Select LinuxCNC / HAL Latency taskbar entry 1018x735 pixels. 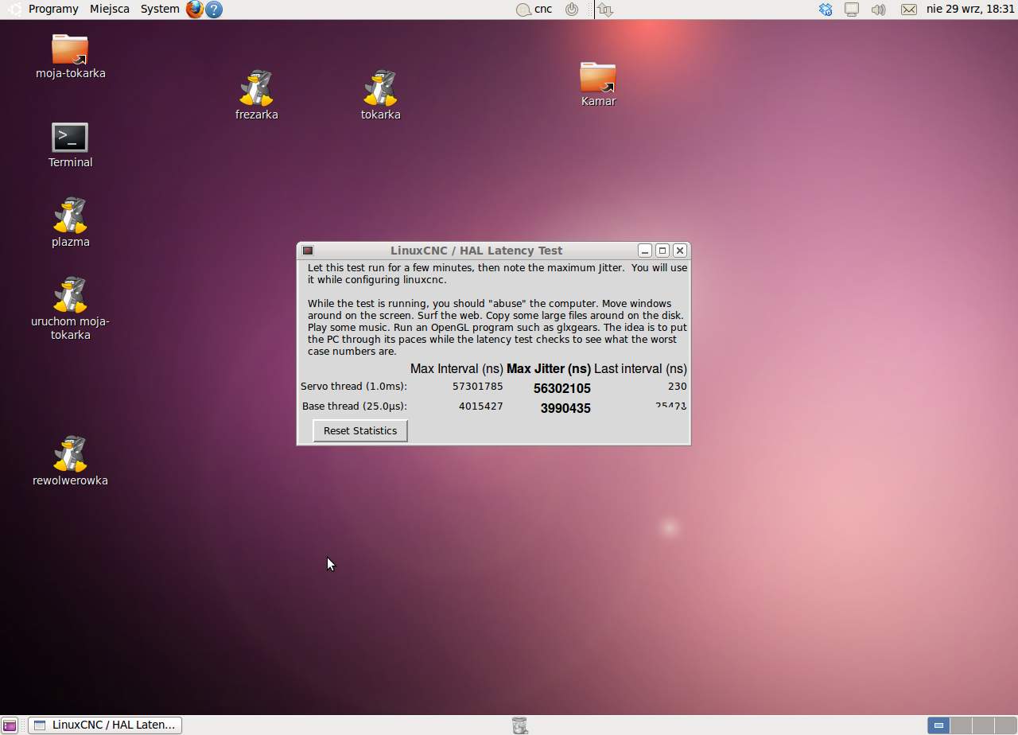pos(105,725)
